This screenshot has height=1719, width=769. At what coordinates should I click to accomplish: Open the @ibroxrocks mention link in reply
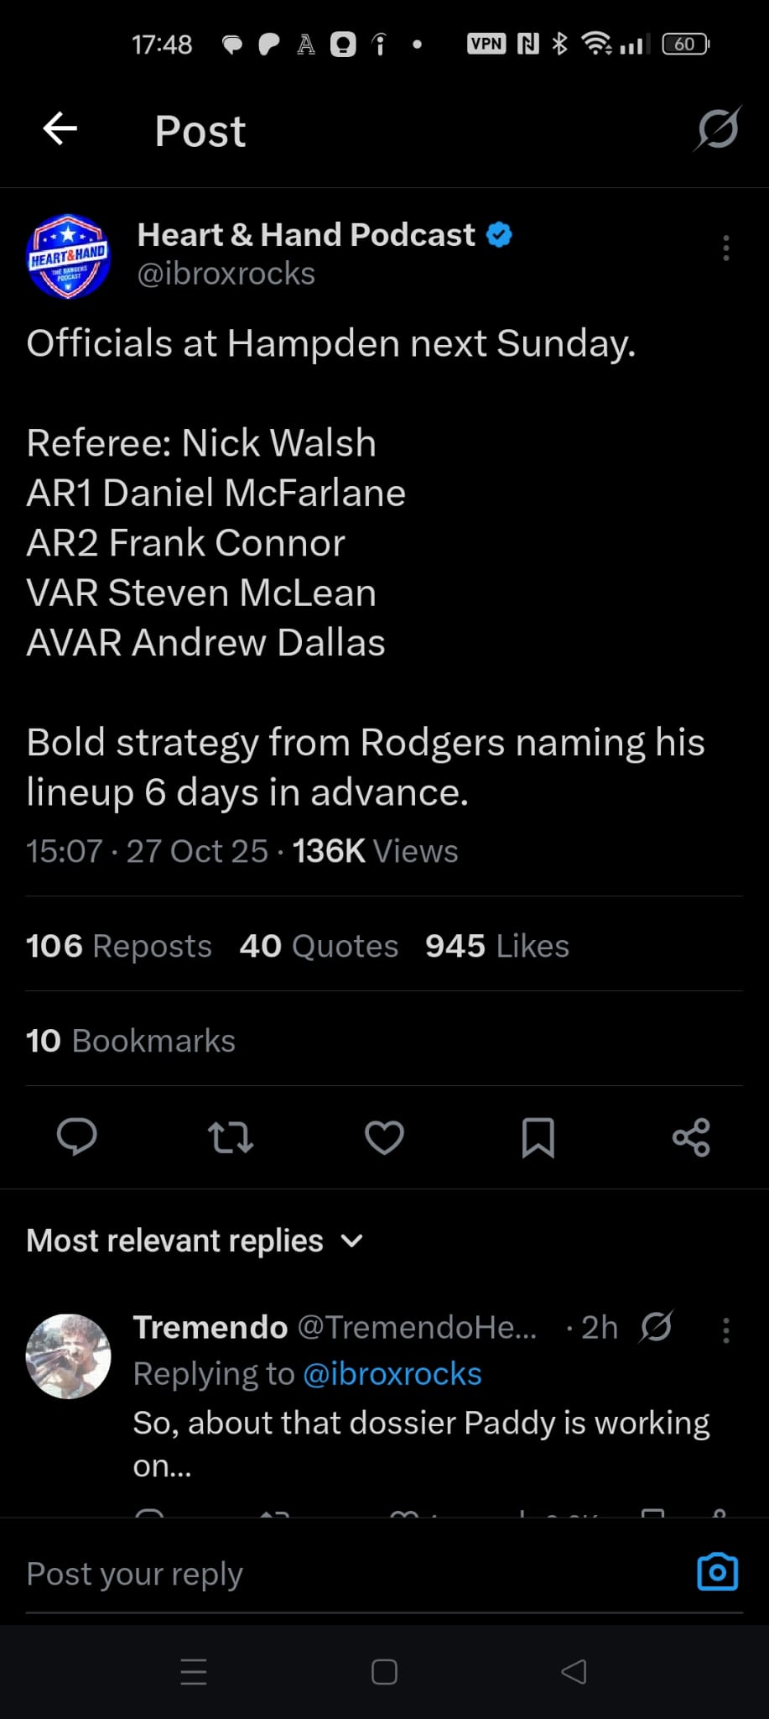point(392,1374)
